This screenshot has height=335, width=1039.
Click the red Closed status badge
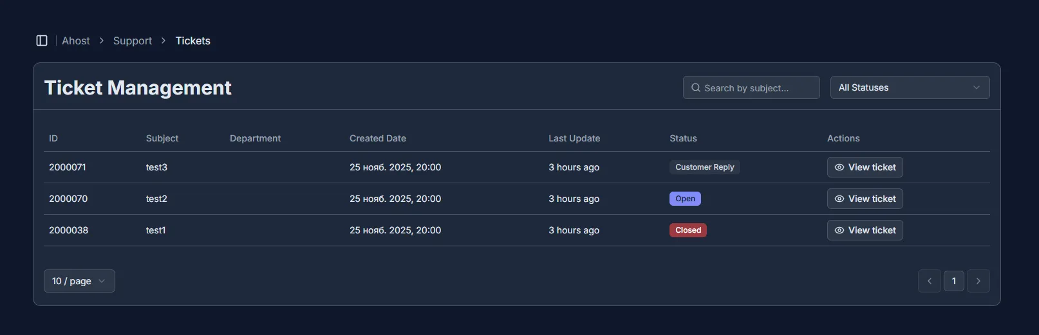(688, 230)
